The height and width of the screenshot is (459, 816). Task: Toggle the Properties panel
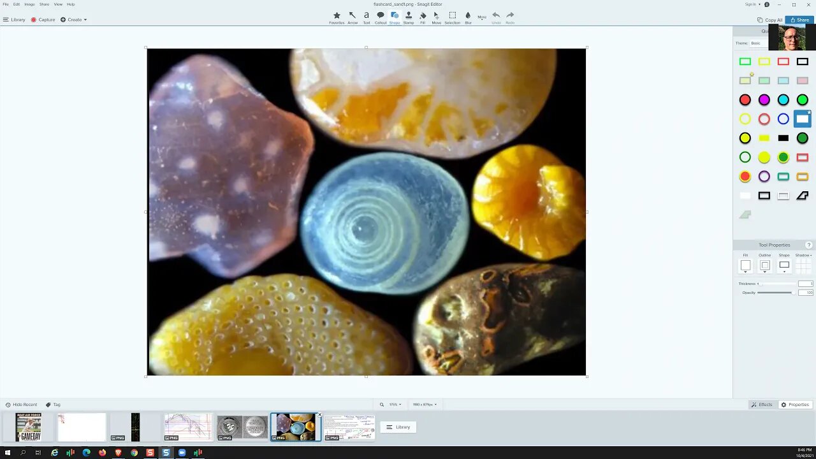click(x=795, y=405)
